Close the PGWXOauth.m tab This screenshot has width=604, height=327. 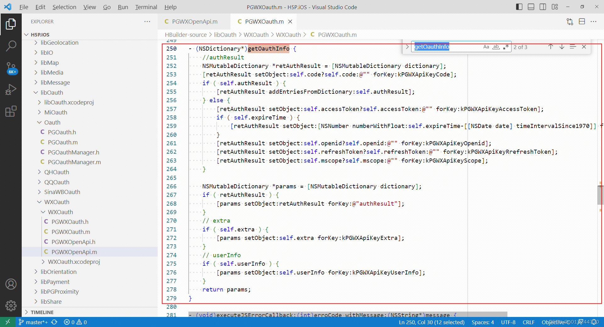pyautogui.click(x=290, y=21)
